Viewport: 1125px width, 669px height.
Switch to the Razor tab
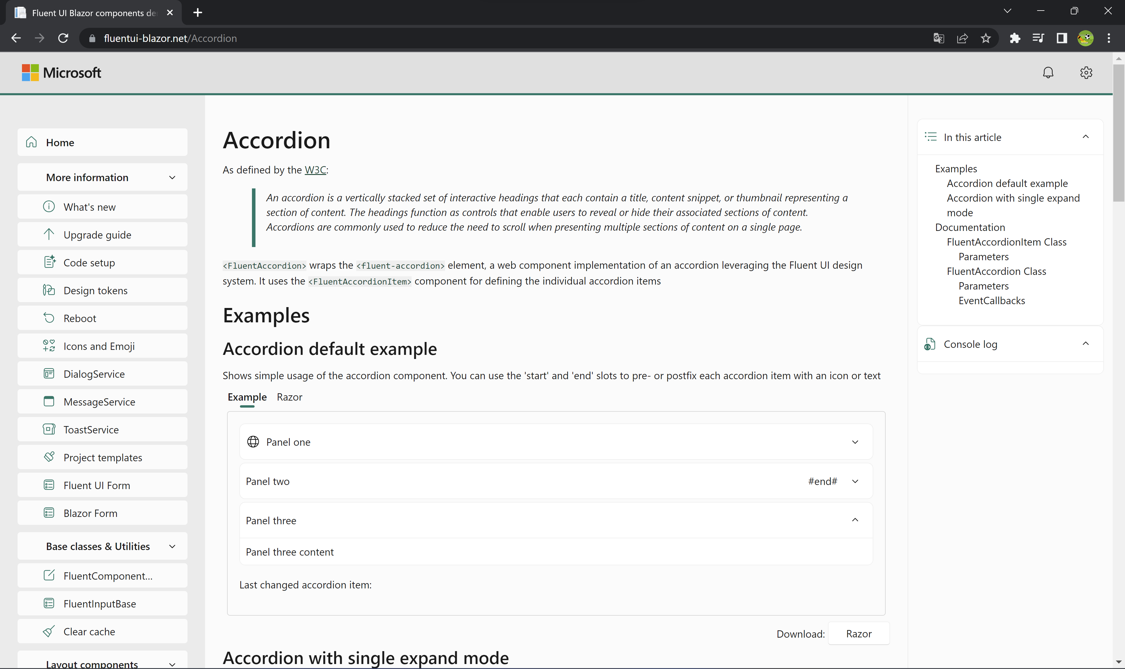tap(289, 397)
